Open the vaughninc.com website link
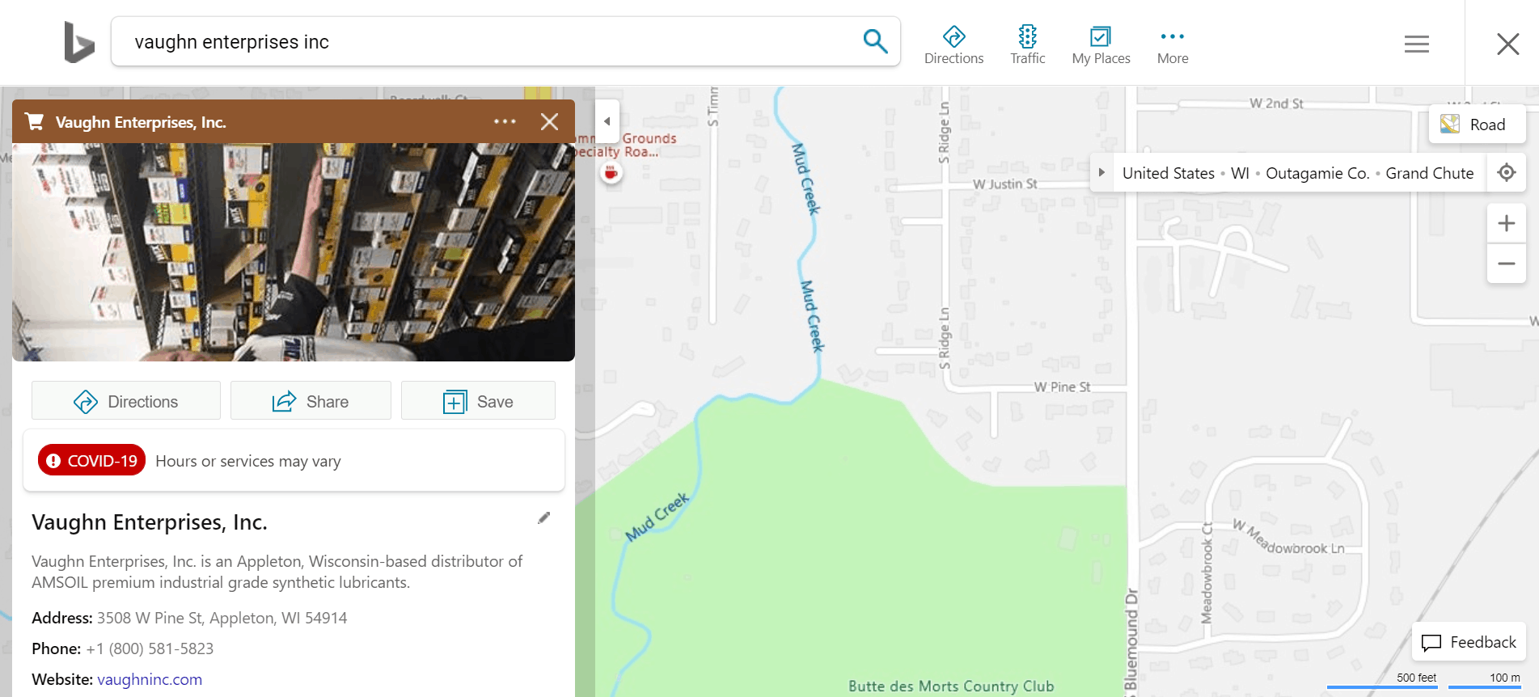Image resolution: width=1539 pixels, height=697 pixels. point(150,679)
